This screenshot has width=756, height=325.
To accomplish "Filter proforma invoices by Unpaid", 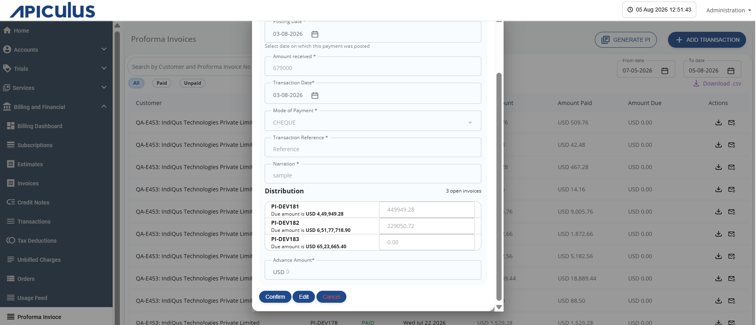I will click(193, 83).
